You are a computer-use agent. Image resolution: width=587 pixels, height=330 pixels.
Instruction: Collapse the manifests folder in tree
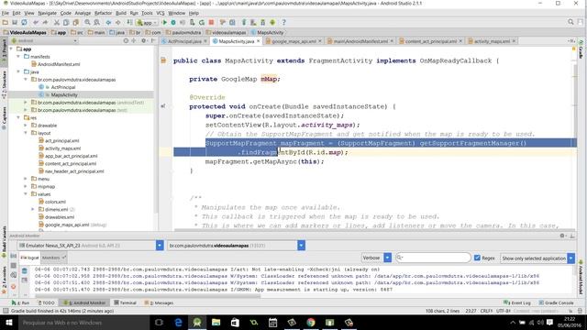[18, 57]
